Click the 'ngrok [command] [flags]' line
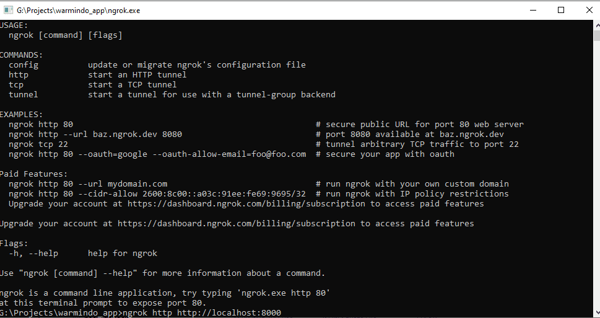The width and height of the screenshot is (600, 318). coord(66,35)
